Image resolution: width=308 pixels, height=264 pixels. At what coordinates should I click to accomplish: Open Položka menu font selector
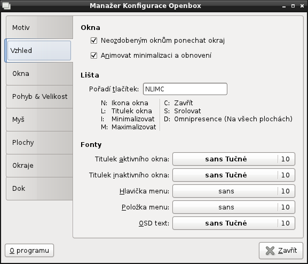click(x=234, y=207)
